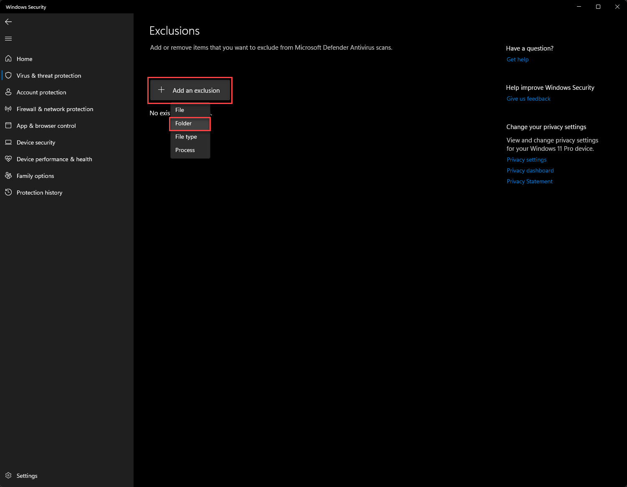
Task: Choose Process from exclusion menu
Action: pos(190,150)
